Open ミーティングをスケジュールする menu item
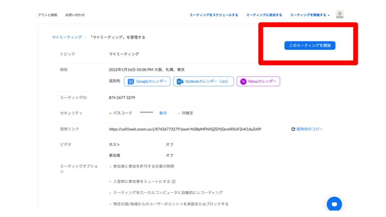 click(214, 15)
